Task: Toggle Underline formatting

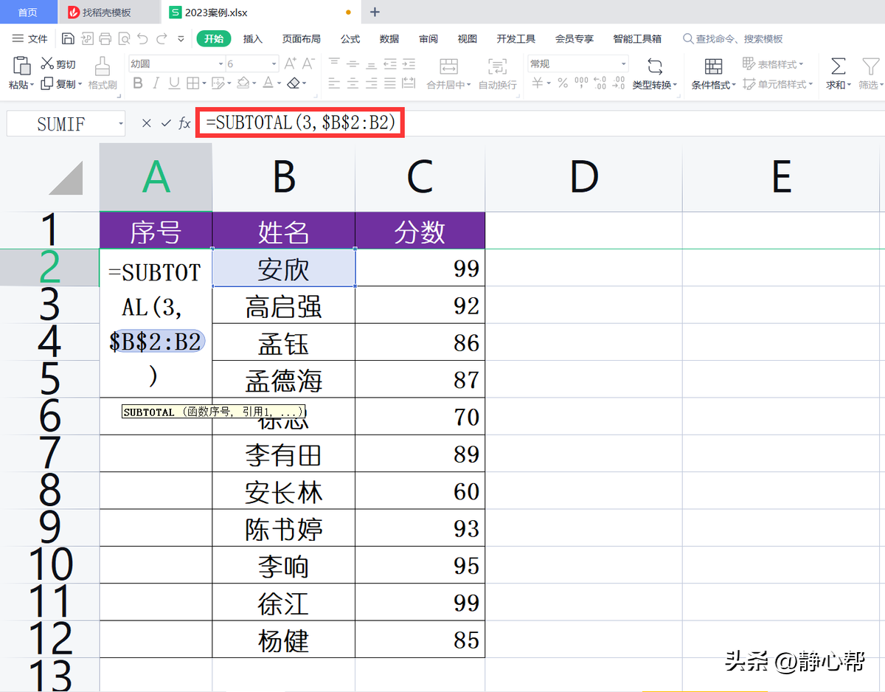Action: (x=174, y=83)
